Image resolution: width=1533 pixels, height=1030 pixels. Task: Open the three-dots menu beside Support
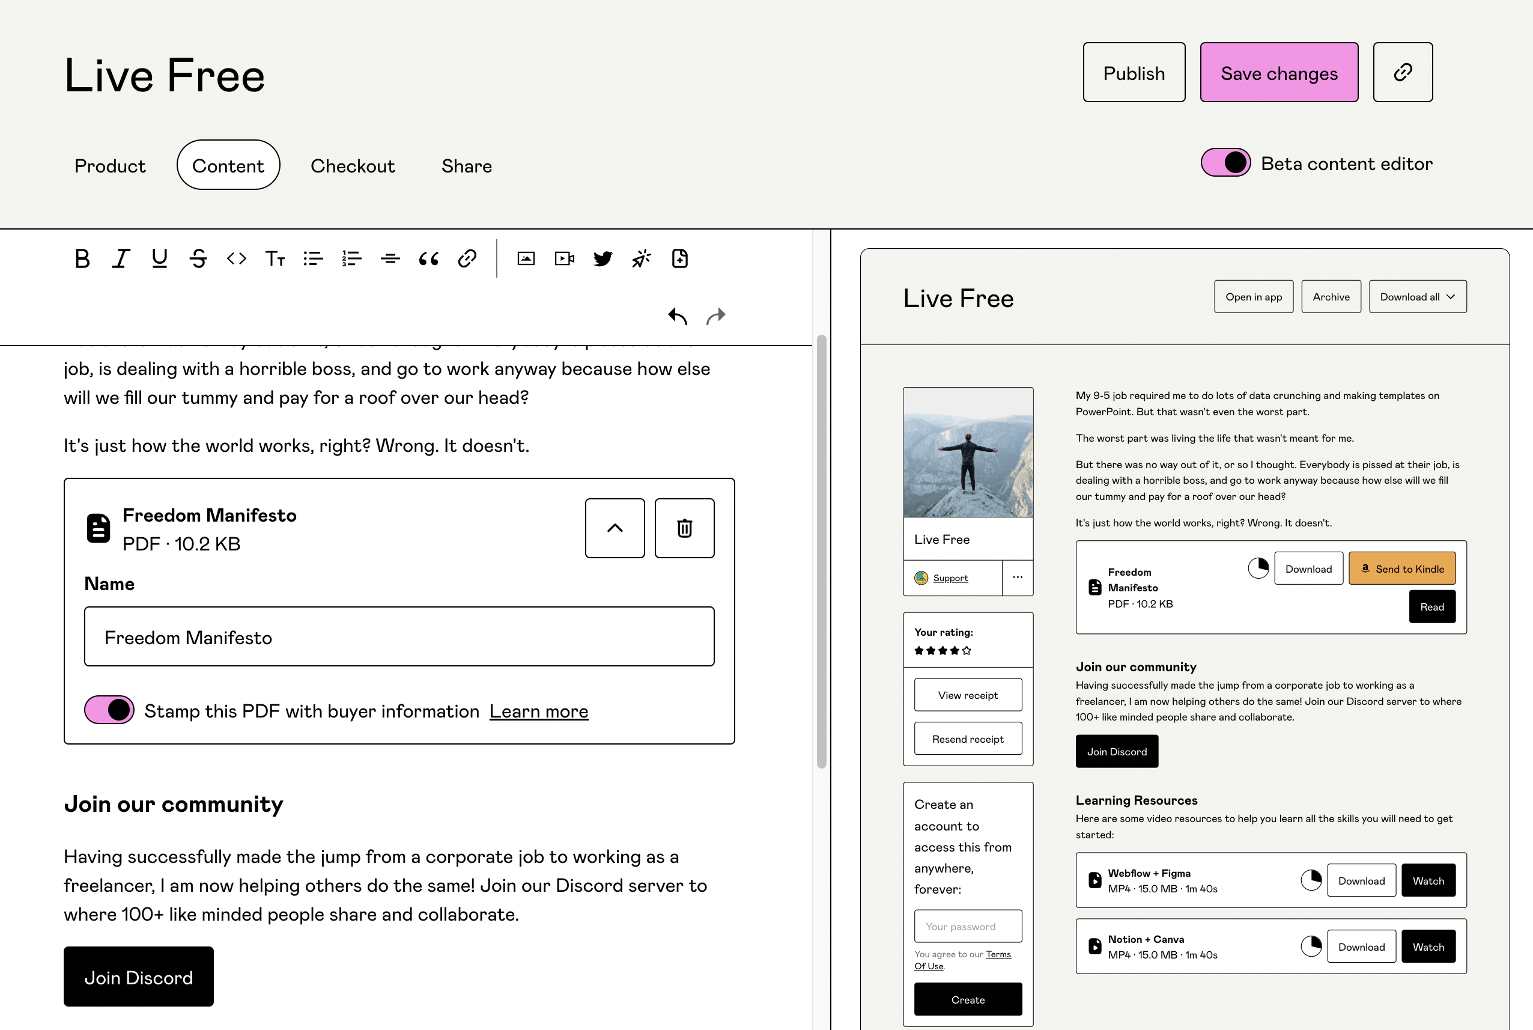point(1017,577)
